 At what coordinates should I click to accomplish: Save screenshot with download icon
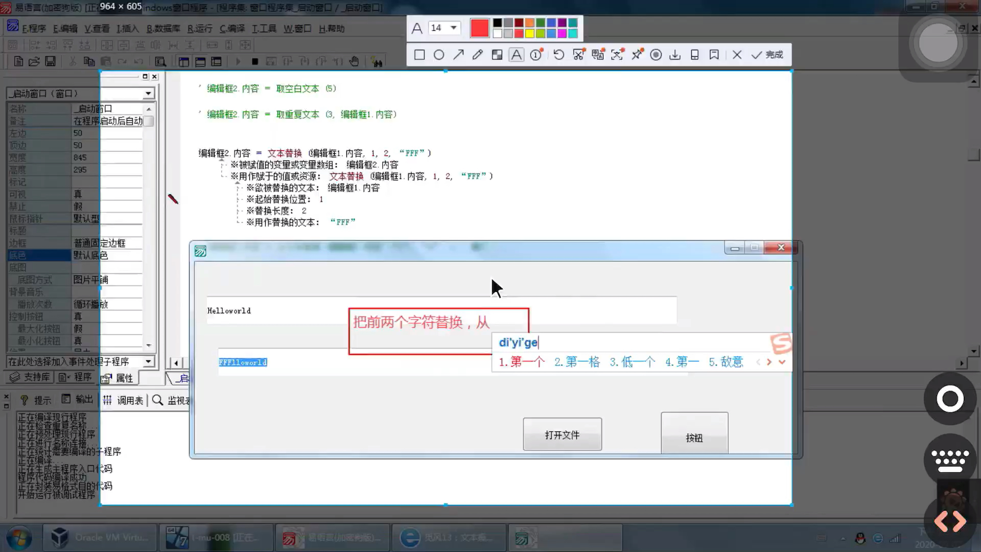click(675, 55)
